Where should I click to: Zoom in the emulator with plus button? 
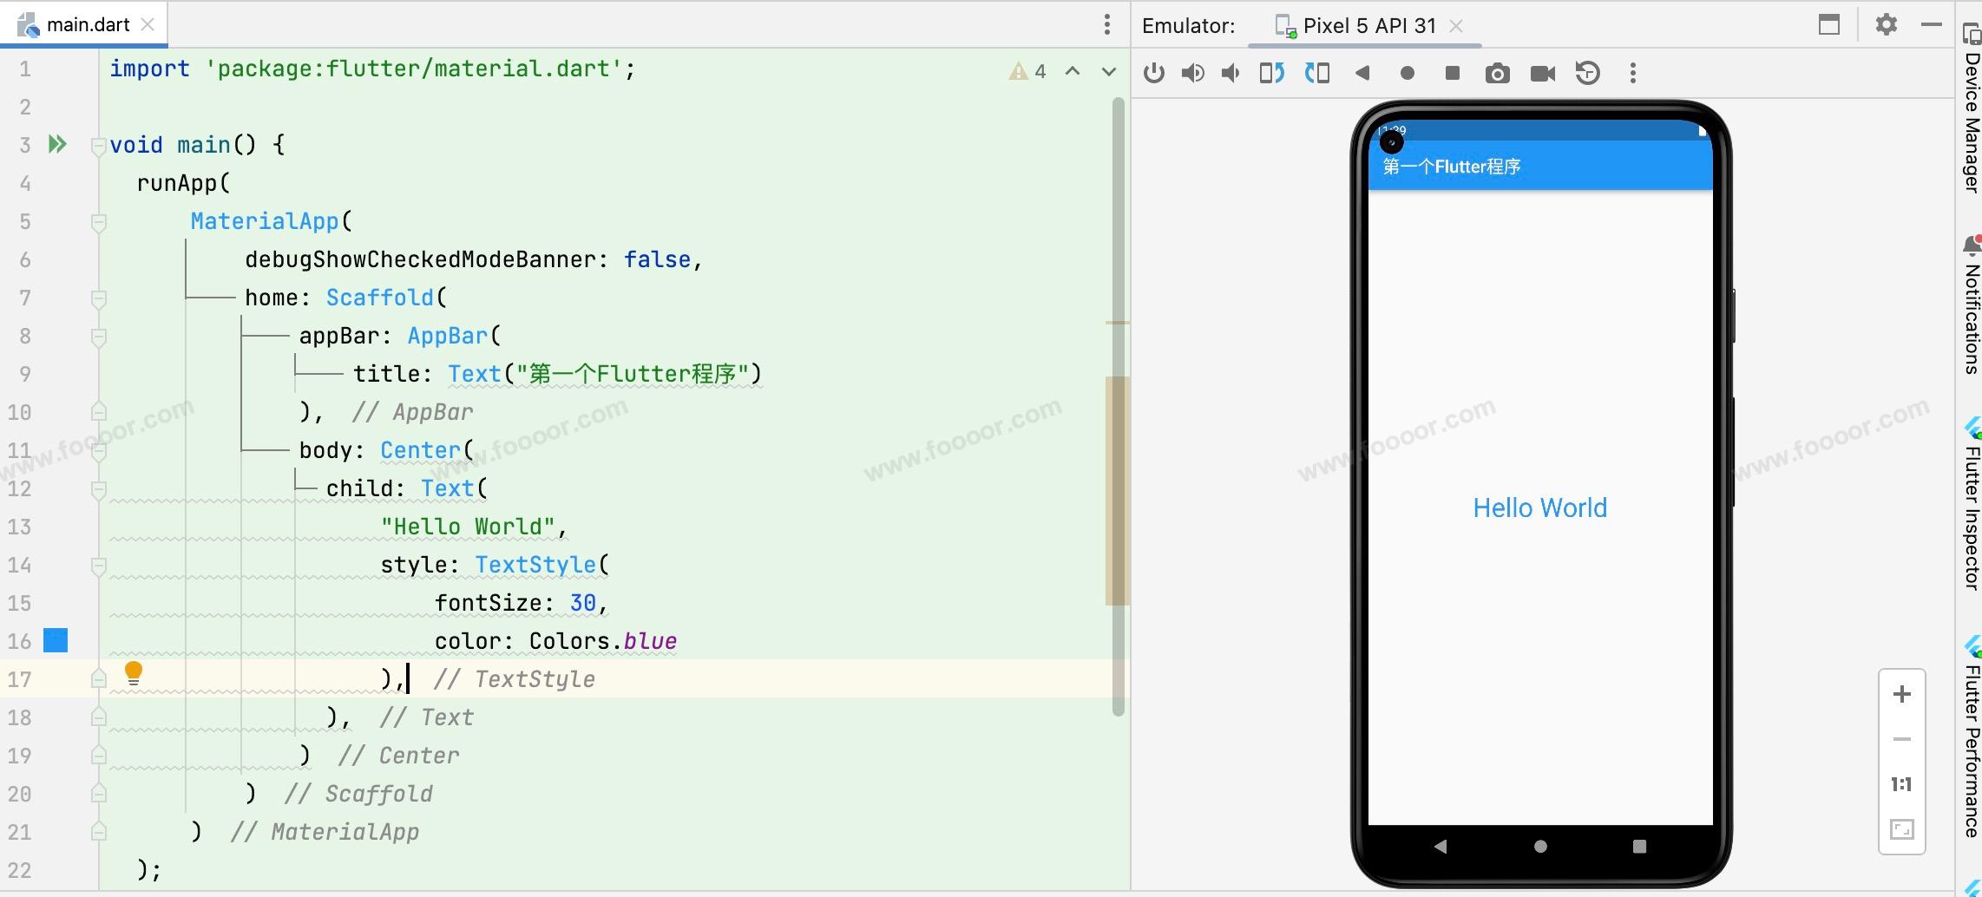coord(1901,694)
